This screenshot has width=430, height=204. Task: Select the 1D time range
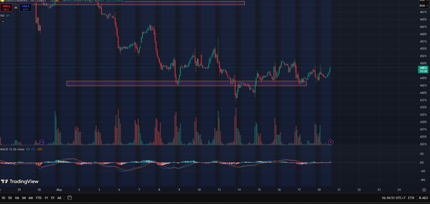tap(3, 198)
